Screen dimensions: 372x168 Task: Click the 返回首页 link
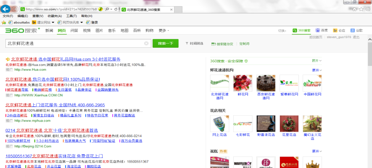coord(316,37)
